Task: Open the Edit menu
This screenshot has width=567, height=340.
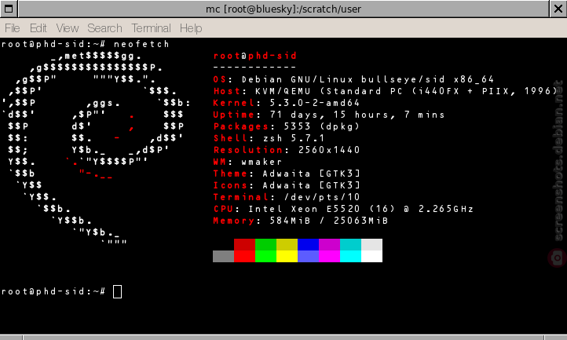Action: click(38, 28)
